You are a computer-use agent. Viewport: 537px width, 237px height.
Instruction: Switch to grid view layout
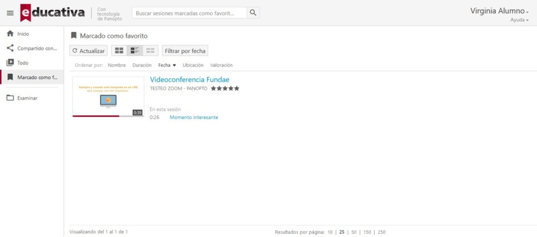(119, 51)
